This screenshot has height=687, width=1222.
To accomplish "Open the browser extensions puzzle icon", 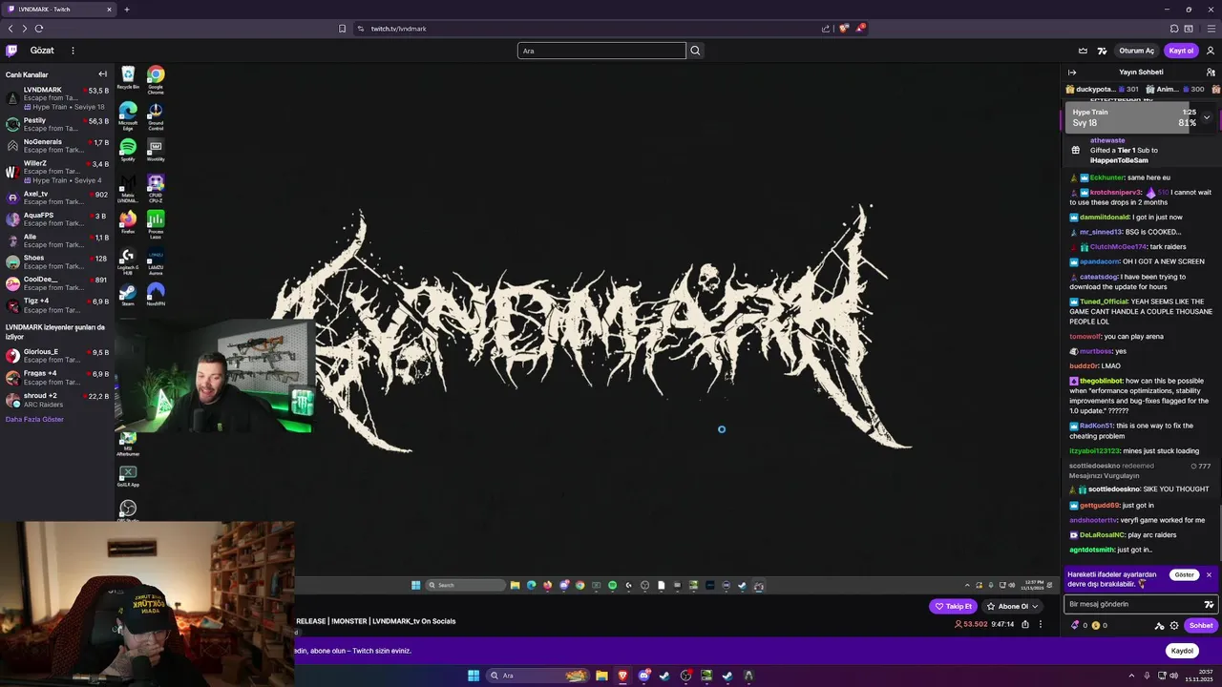I will 1174,29.
